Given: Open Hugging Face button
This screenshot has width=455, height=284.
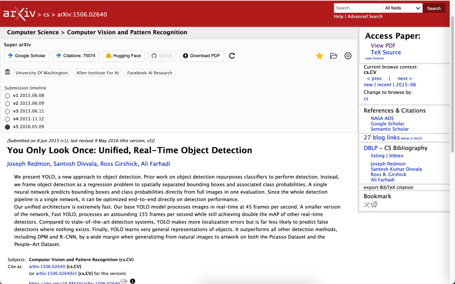Looking at the screenshot, I should point(123,56).
